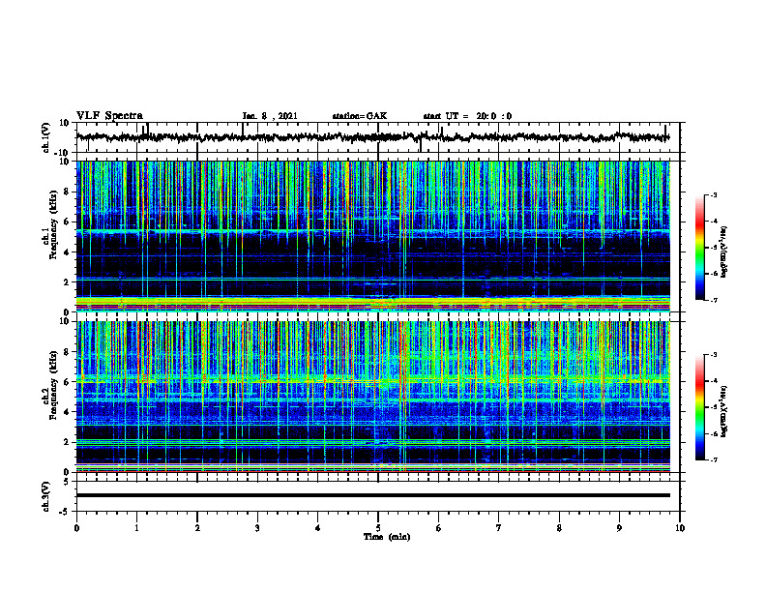Click the "-3" label on ch.1 colorbar
This screenshot has width=766, height=592.
pyautogui.click(x=714, y=194)
